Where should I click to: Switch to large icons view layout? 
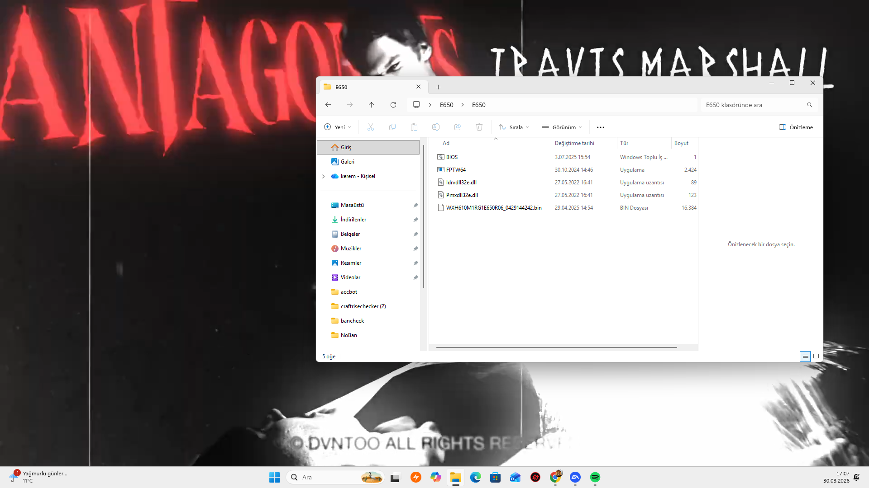[x=816, y=357]
